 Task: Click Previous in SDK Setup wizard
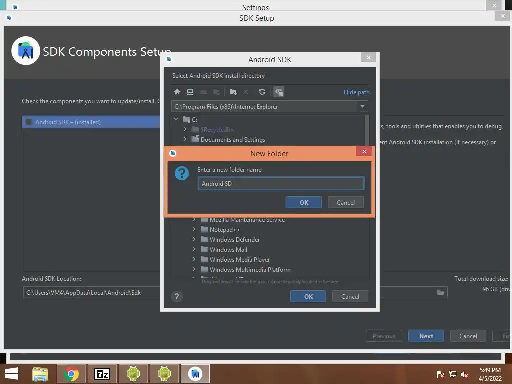pos(384,336)
